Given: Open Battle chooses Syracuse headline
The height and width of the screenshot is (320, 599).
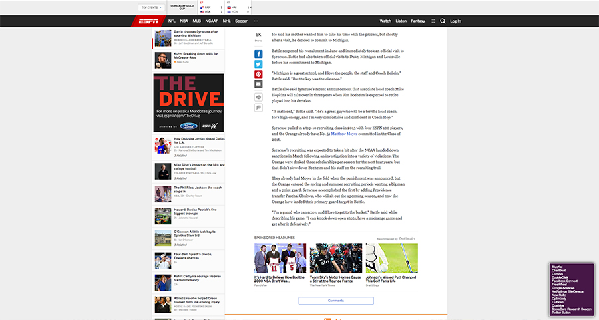Looking at the screenshot, I should [196, 34].
